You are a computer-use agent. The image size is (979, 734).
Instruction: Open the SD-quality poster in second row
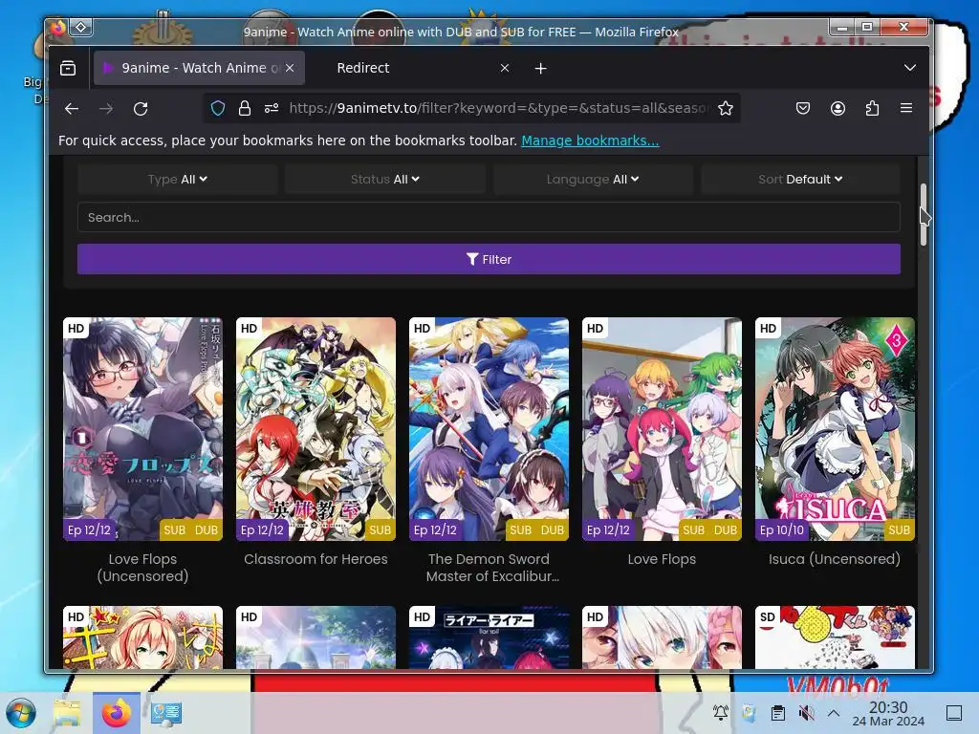pos(835,637)
